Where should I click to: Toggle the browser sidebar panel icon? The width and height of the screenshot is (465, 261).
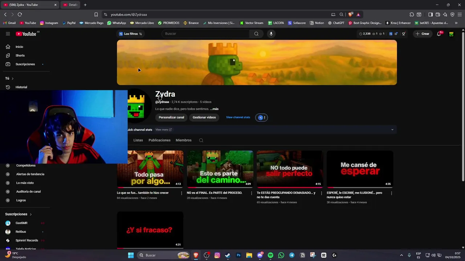click(430, 14)
